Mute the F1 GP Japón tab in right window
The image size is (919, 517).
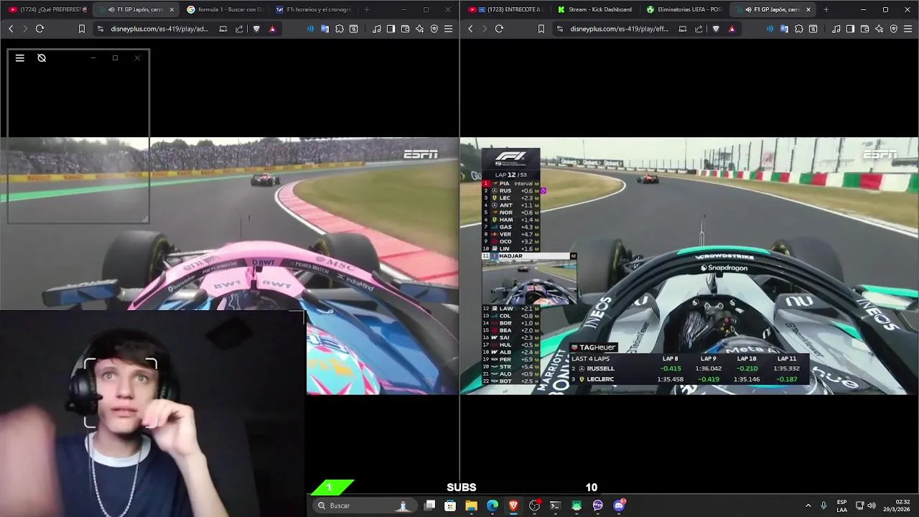click(748, 9)
